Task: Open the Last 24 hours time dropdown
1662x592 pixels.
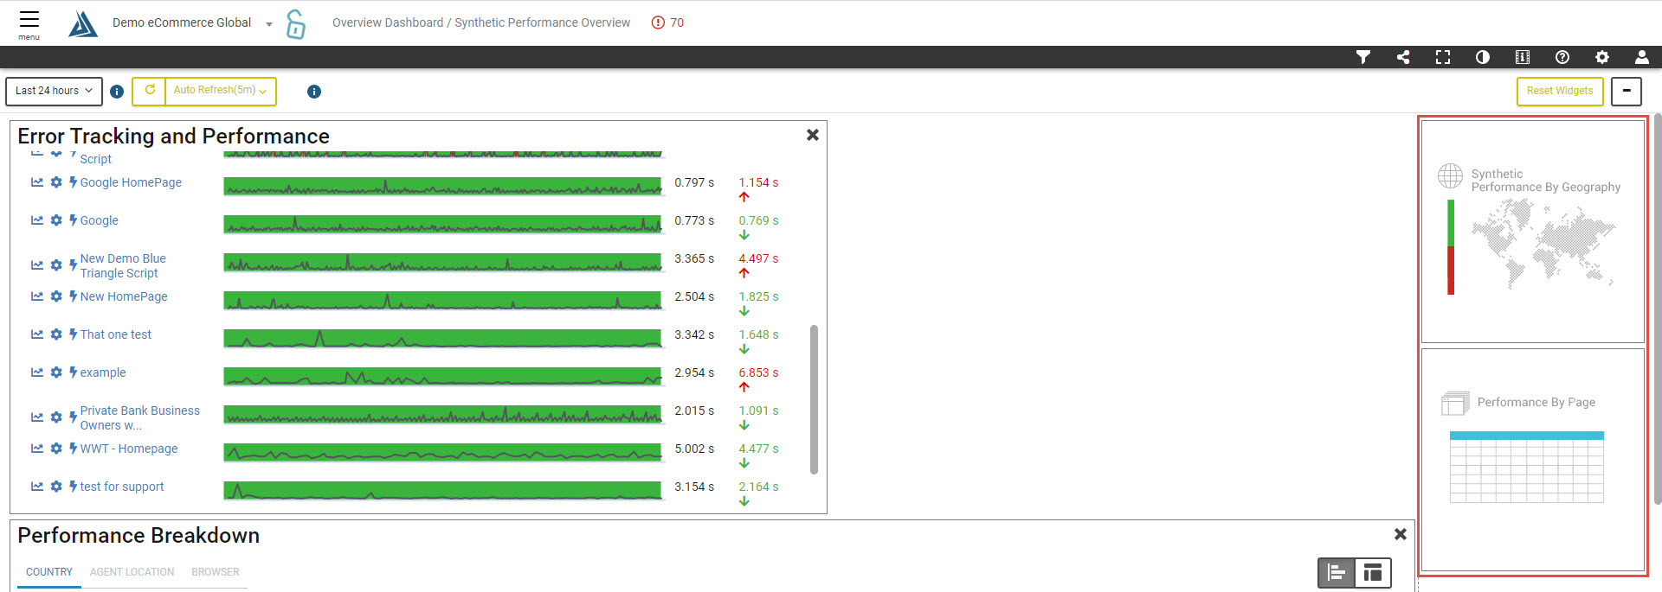Action: 54,91
